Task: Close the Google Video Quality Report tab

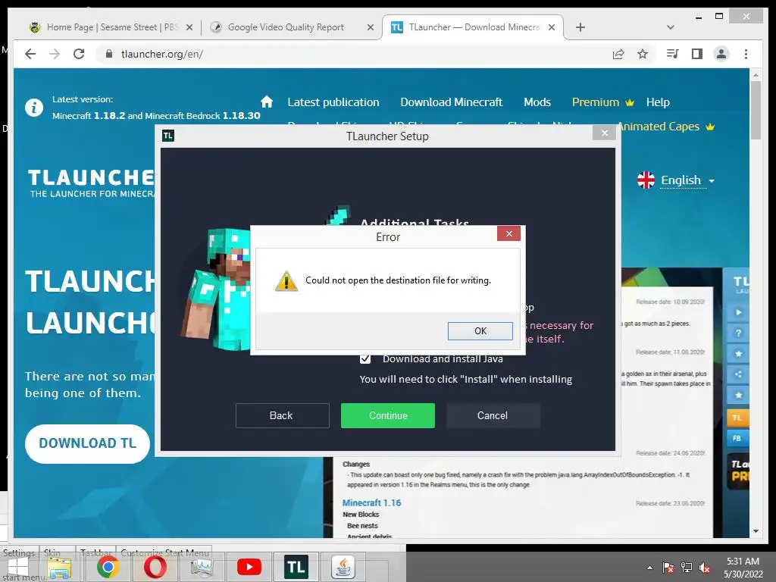Action: pyautogui.click(x=370, y=28)
